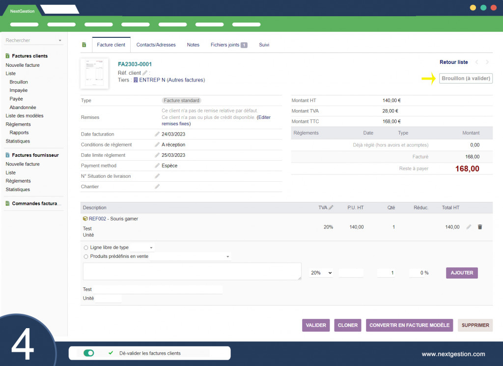Toggle the Dé-valider les factures clients switch
Image resolution: width=503 pixels, height=366 pixels.
click(x=89, y=353)
